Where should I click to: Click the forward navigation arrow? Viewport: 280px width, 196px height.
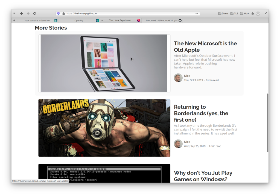point(28,13)
